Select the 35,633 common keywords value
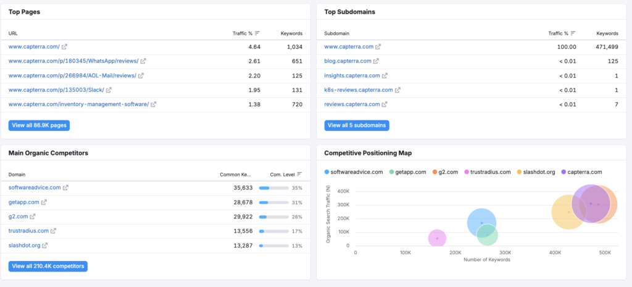Screen dimensions: 632x287 (x=243, y=188)
